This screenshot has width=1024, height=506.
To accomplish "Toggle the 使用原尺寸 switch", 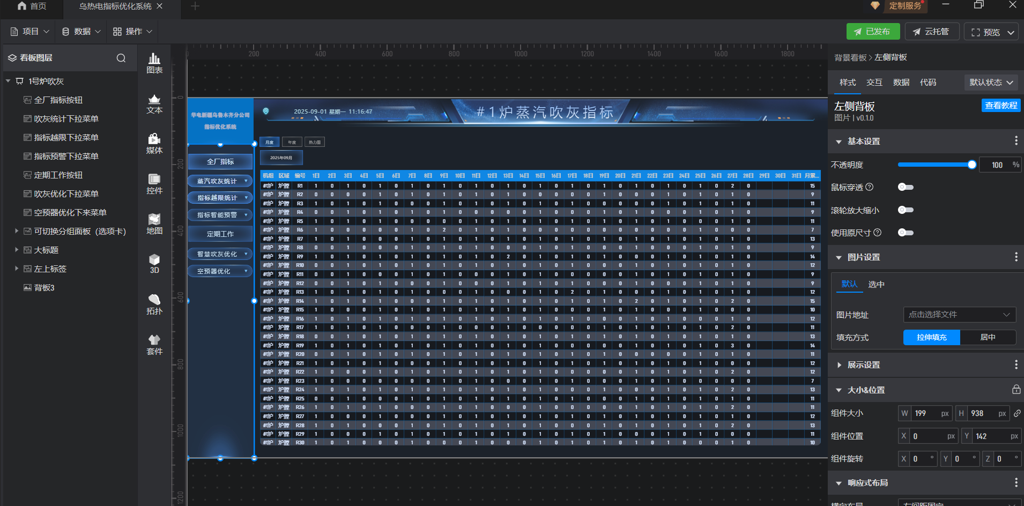I will point(906,233).
